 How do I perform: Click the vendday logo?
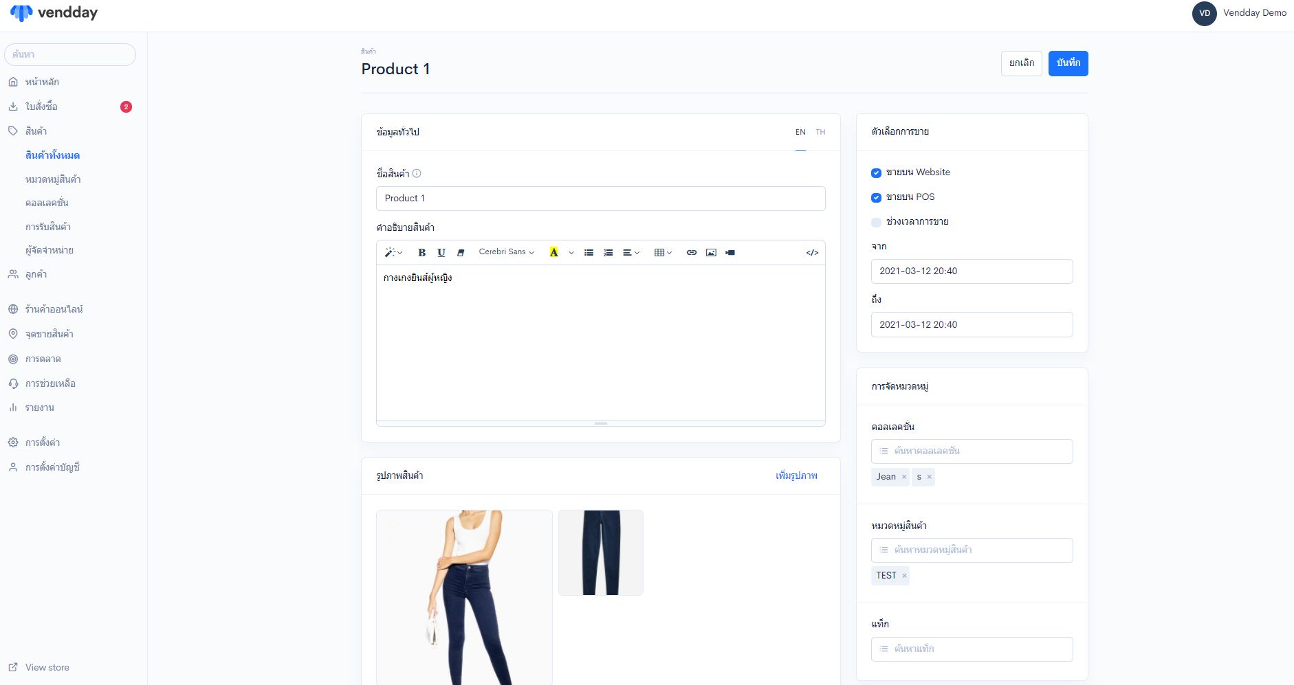coord(54,12)
